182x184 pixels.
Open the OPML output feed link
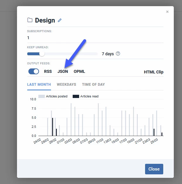[x=79, y=71]
